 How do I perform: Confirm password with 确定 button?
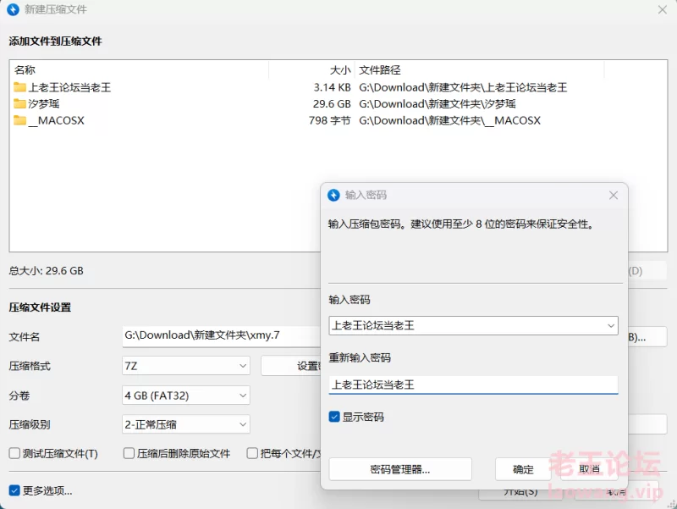(x=523, y=469)
